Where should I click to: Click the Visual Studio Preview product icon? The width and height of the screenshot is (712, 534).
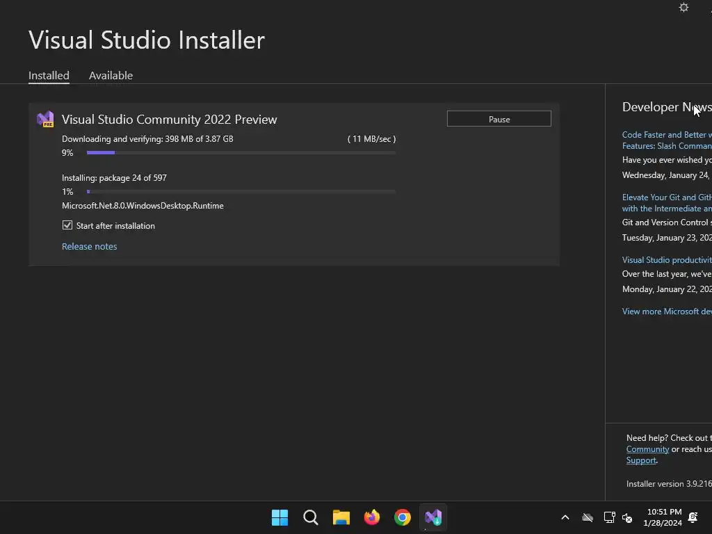pyautogui.click(x=45, y=120)
